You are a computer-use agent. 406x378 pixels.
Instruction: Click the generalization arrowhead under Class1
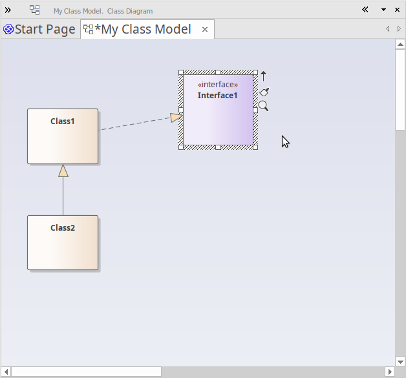tap(63, 171)
